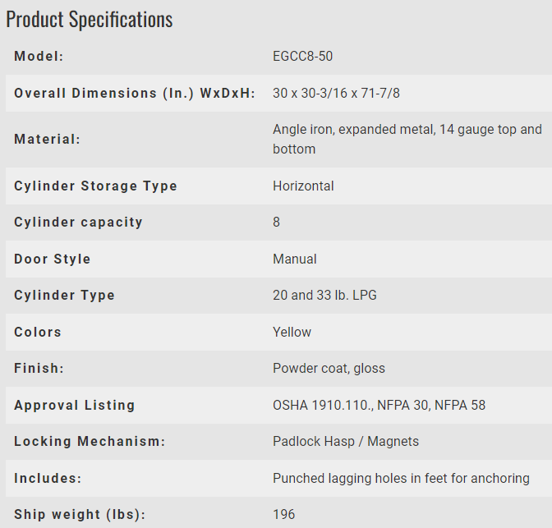This screenshot has width=552, height=528.
Task: Select the Model label
Action: pos(39,57)
